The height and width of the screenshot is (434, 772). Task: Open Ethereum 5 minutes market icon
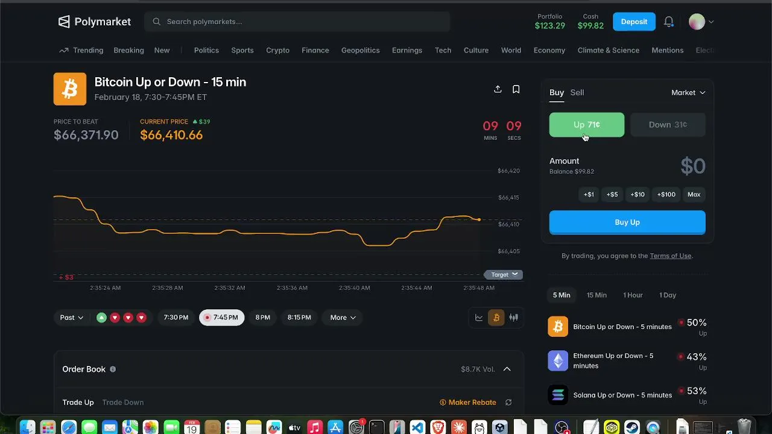pos(558,360)
